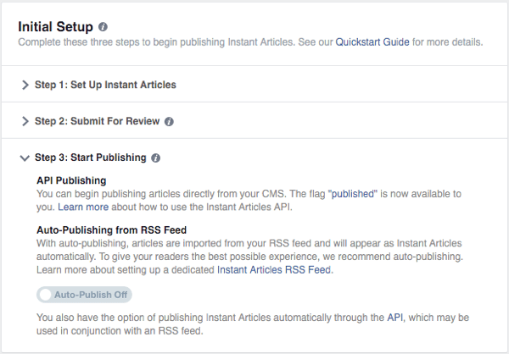The width and height of the screenshot is (509, 354).
Task: Select Step 3: Start Publishing heading
Action: click(x=91, y=158)
